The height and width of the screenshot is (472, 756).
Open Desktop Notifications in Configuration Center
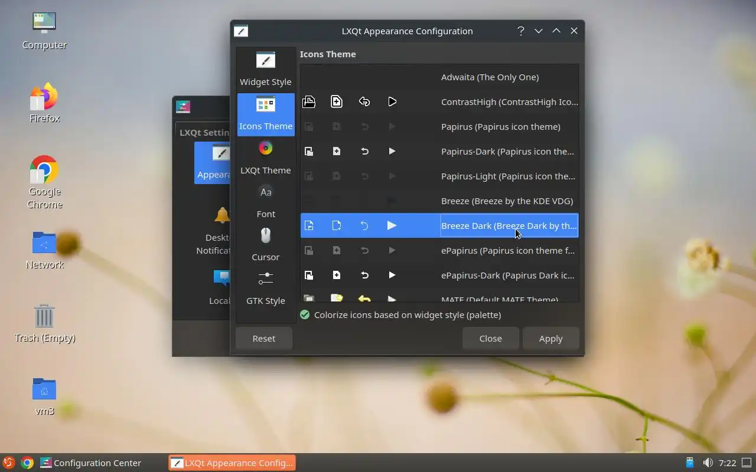214,231
